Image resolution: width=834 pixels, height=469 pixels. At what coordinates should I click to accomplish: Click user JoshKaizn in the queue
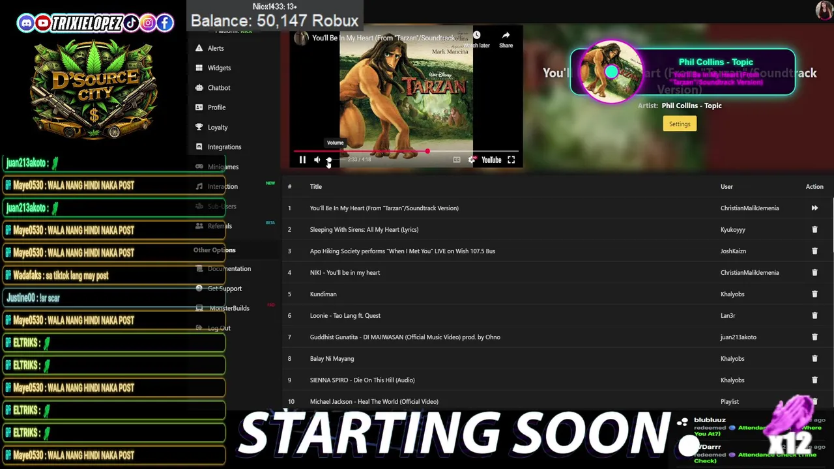point(733,251)
